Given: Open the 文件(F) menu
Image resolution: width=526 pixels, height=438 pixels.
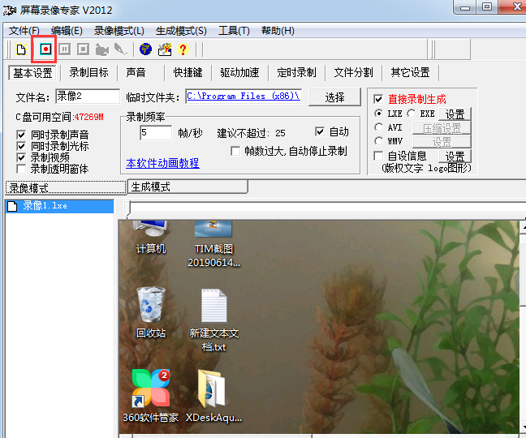Looking at the screenshot, I should (24, 31).
